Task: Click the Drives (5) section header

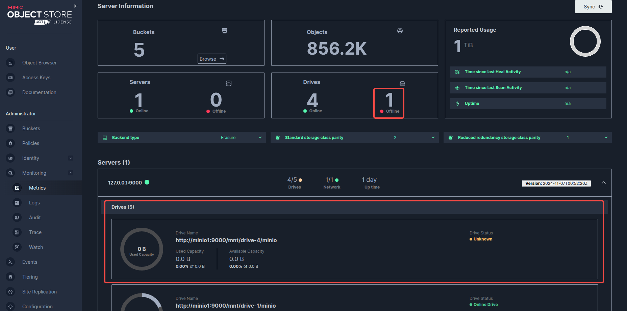Action: pyautogui.click(x=355, y=207)
